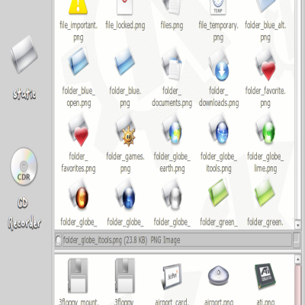The width and height of the screenshot is (305, 305).
Task: Select the folder_globe_itools.png icon
Action: (219, 130)
